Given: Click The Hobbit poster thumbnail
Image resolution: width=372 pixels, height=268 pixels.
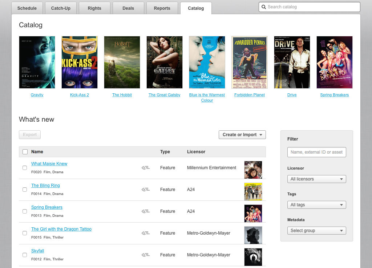Looking at the screenshot, I should [122, 62].
